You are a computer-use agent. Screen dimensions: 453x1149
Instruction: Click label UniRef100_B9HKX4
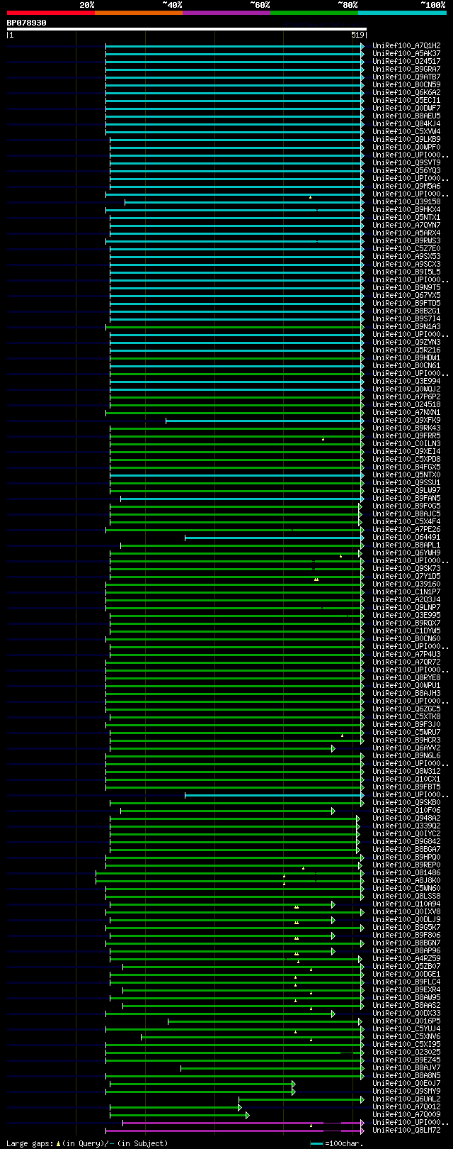(407, 210)
